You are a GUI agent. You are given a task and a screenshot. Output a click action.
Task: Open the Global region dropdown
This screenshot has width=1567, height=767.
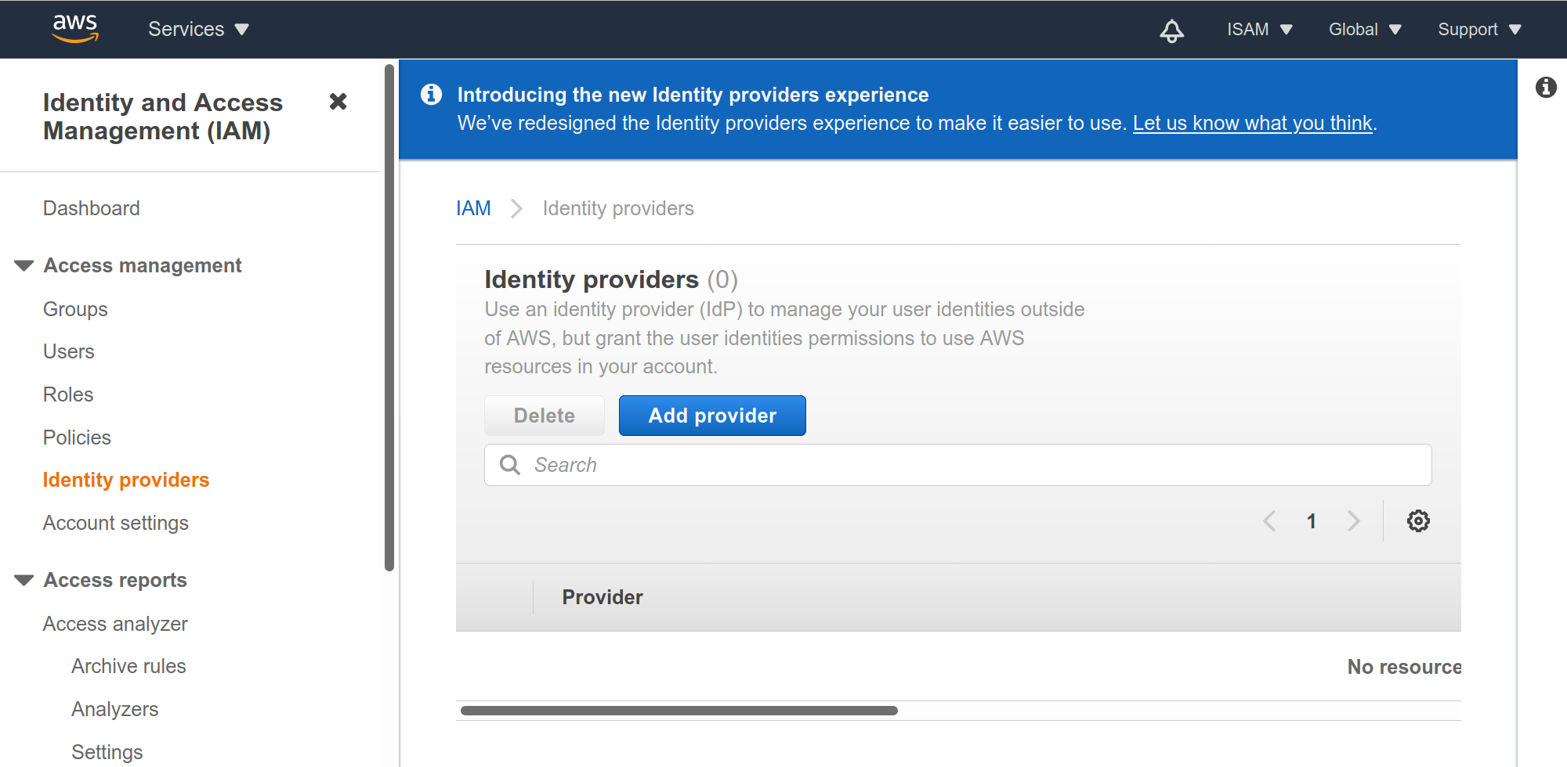point(1364,30)
